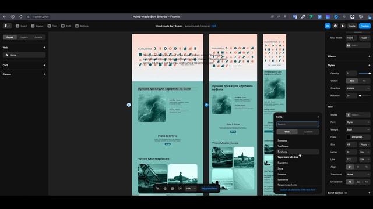373x209 pixels.
Task: Open the black text color swatch
Action: click(349, 137)
